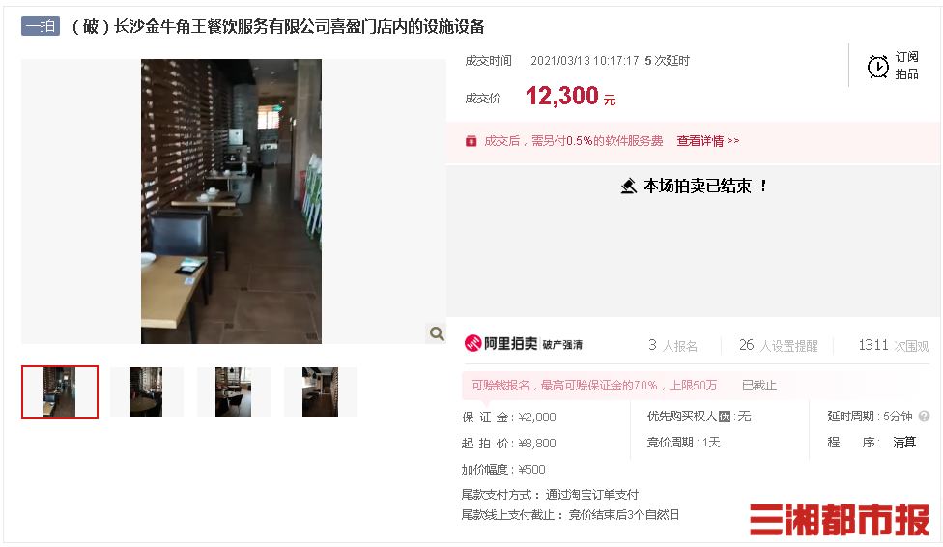
Task: Open 查看详情 link for service fee
Action: [x=708, y=141]
